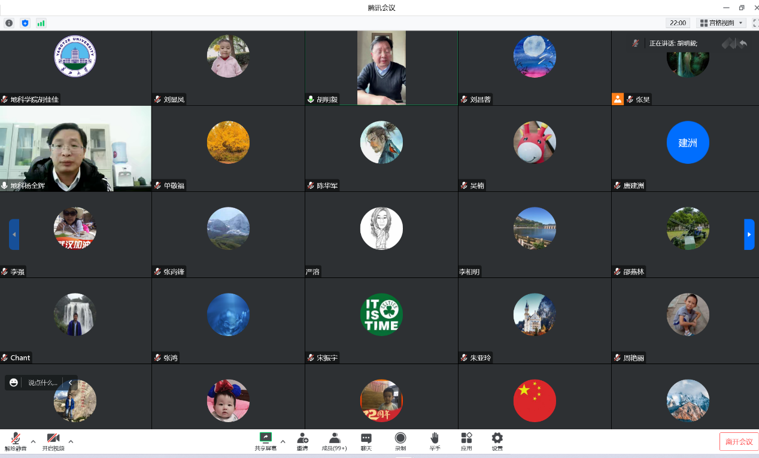Click the red 离开会议 button
Viewport: 759px width, 458px height.
pyautogui.click(x=739, y=441)
